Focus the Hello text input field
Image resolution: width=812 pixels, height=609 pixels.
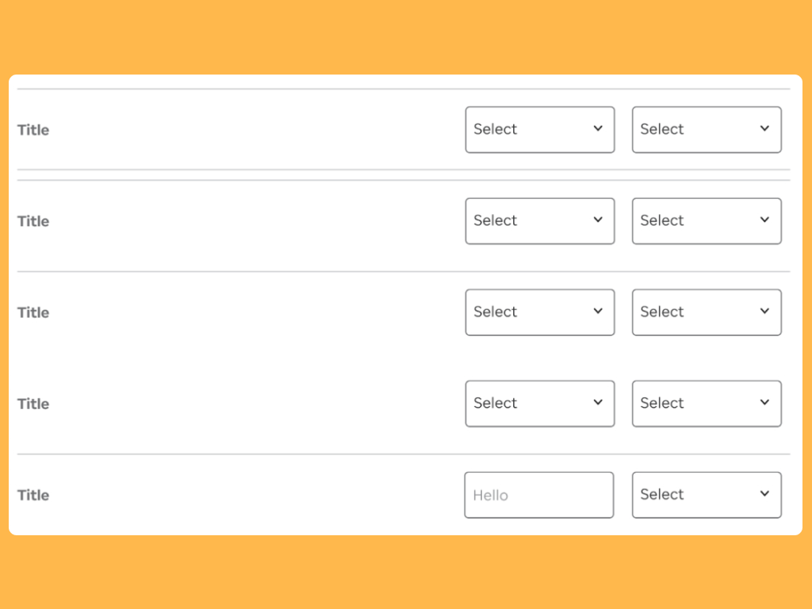coord(539,495)
